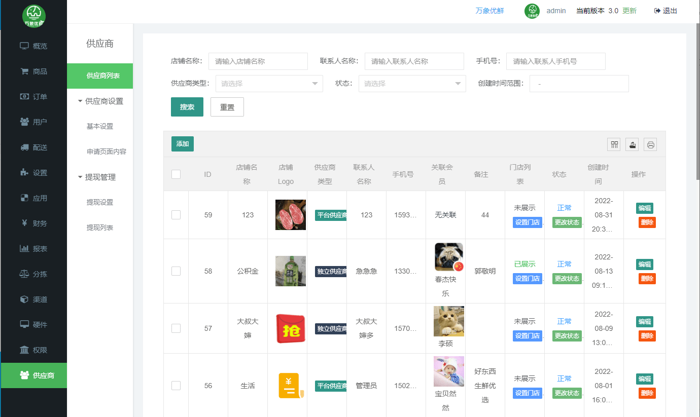
Task: Click the 店铺名称 input field
Action: tap(258, 61)
